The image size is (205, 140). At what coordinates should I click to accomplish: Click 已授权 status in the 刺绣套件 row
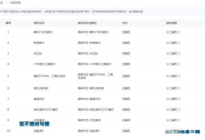126,43
